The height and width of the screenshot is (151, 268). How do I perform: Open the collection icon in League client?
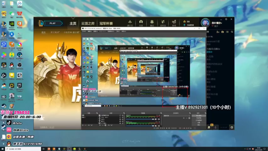[152, 22]
